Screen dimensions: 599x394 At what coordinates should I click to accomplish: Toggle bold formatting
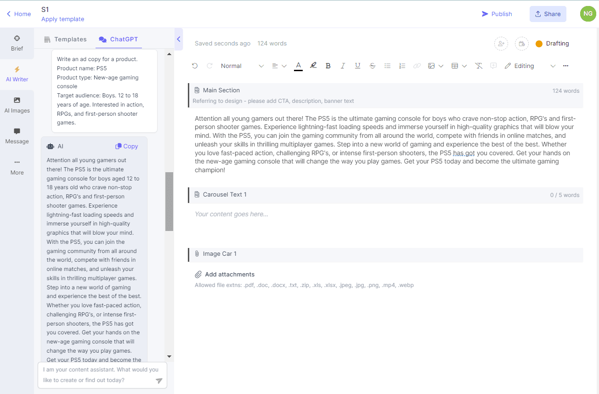328,66
